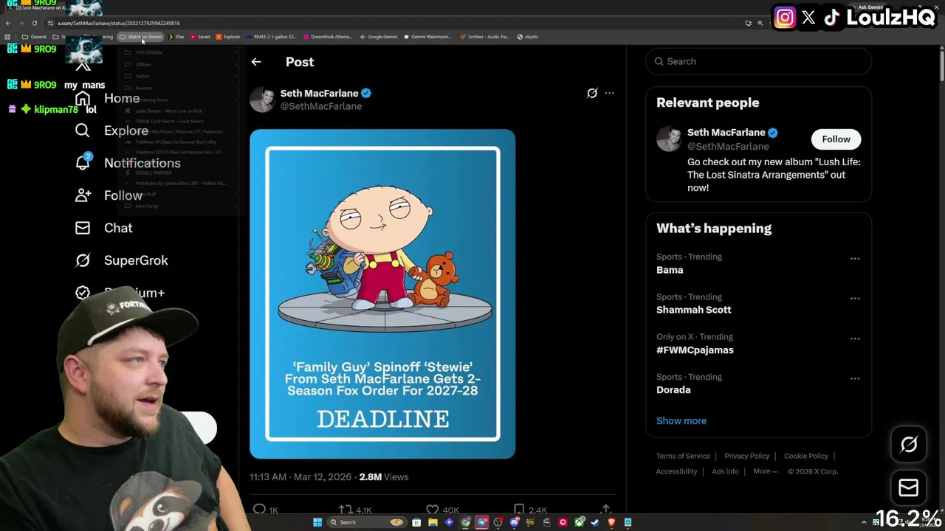Image resolution: width=945 pixels, height=531 pixels.
Task: Click Seth MacFarlane's post avatar
Action: pos(262,100)
